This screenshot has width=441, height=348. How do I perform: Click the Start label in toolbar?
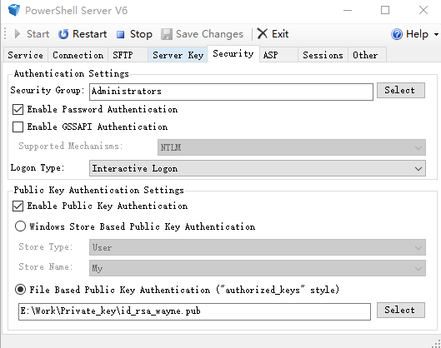click(38, 34)
